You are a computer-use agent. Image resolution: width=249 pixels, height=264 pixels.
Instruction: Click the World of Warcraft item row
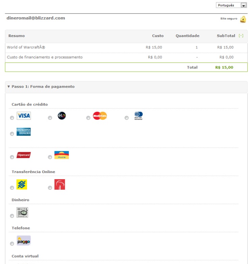coord(126,47)
